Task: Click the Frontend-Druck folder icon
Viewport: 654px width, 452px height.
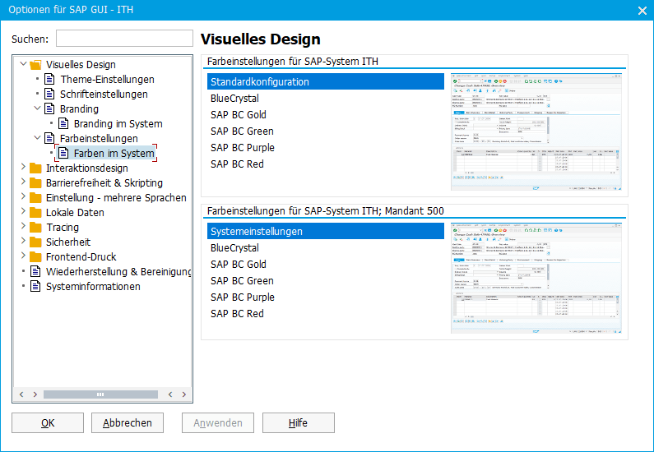Action: tap(36, 257)
